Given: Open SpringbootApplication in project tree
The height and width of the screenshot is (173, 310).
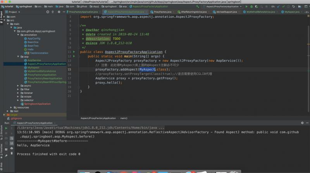Looking at the screenshot, I should 37,104.
